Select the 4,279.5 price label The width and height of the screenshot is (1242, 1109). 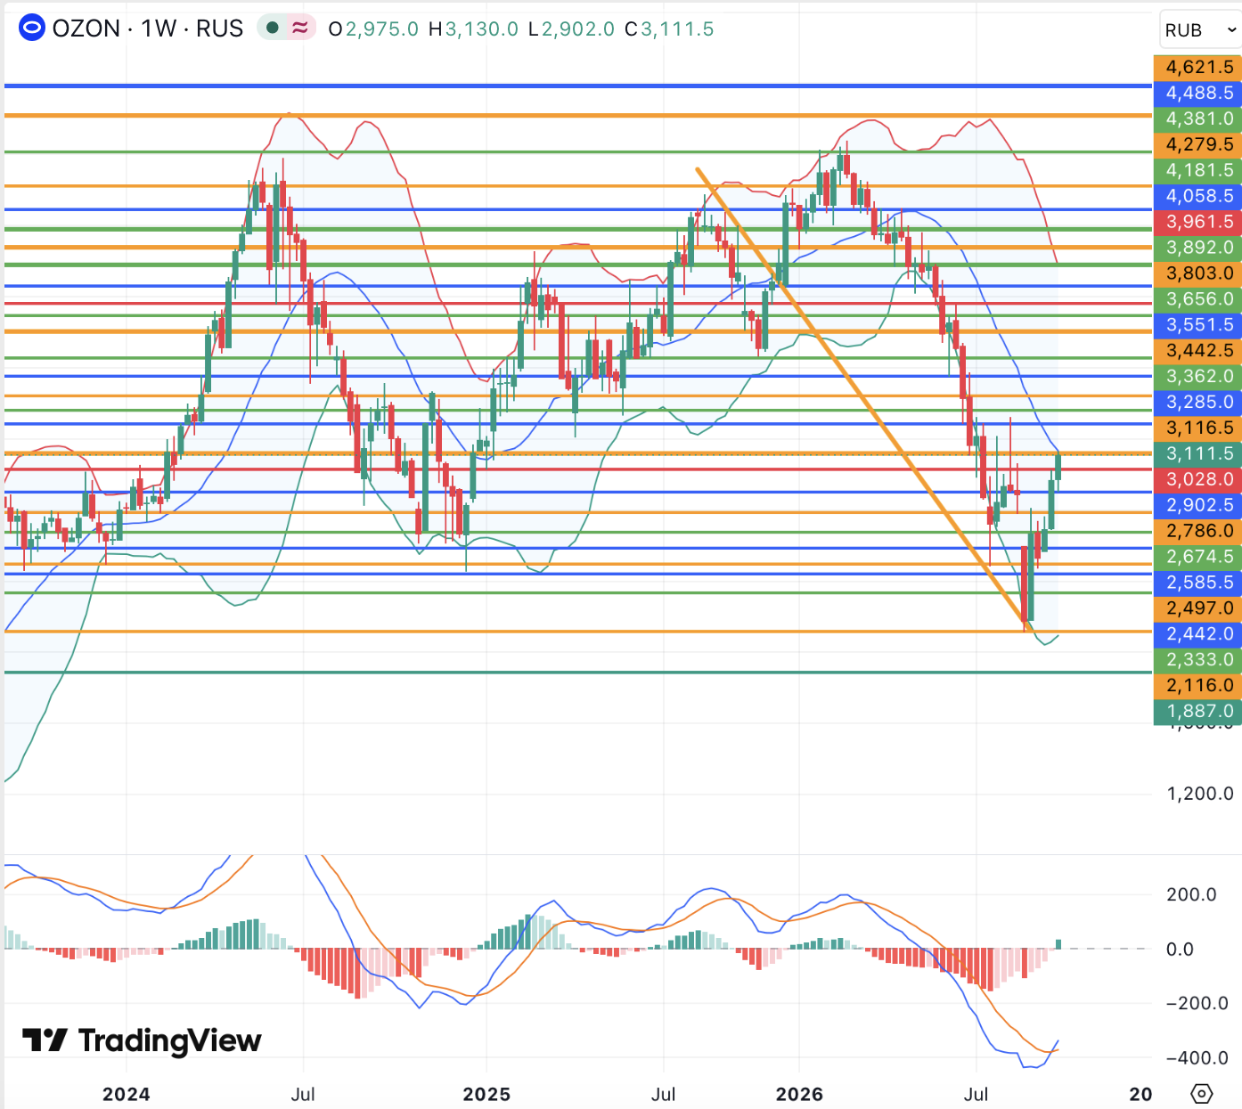pyautogui.click(x=1197, y=144)
